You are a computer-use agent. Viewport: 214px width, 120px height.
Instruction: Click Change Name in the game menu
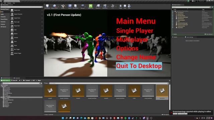point(136,57)
